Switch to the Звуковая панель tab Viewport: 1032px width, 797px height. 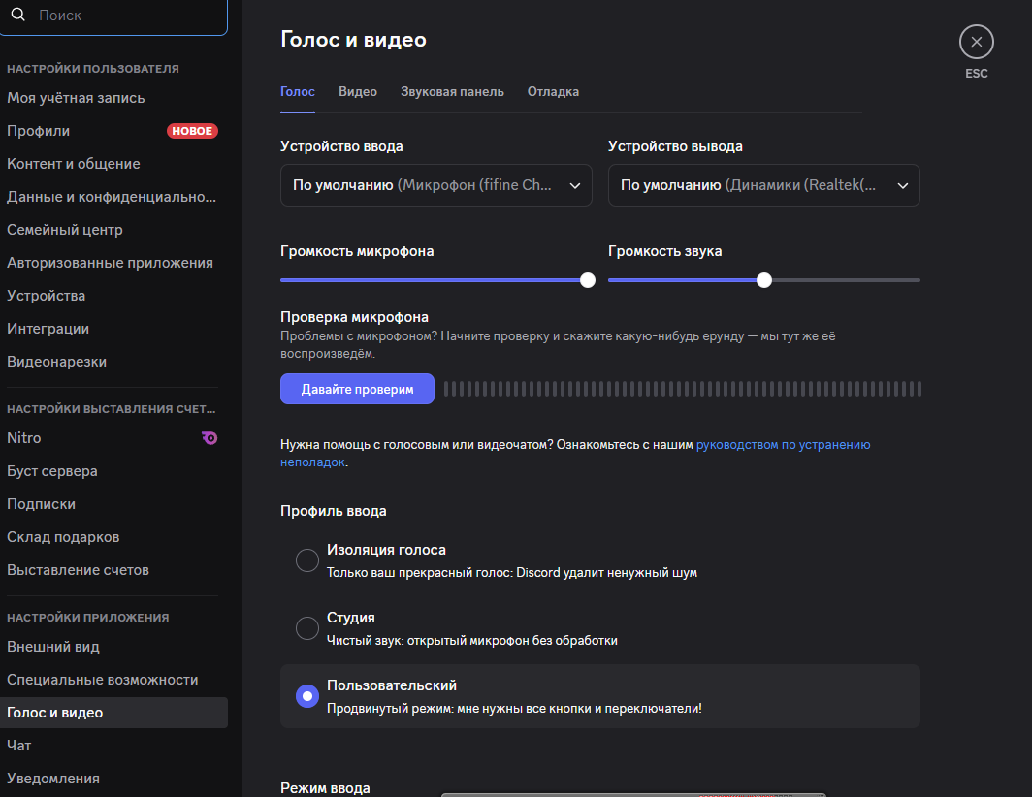point(452,91)
